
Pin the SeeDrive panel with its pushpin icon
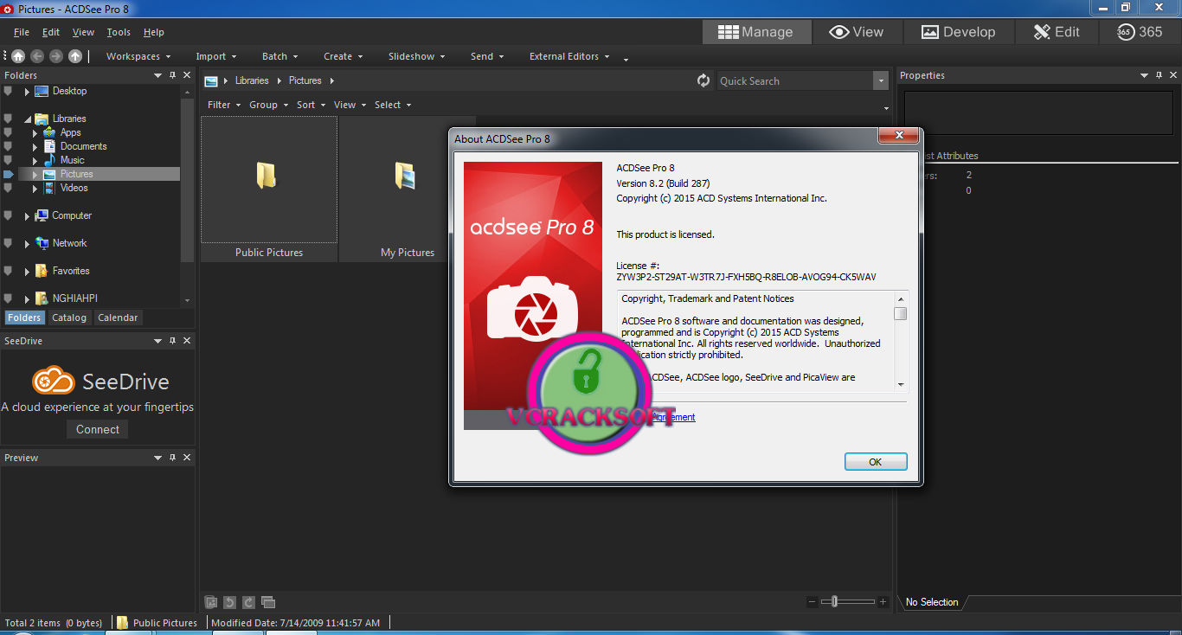pyautogui.click(x=172, y=341)
